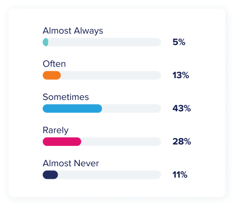Image resolution: width=236 pixels, height=207 pixels.
Task: Click the 43% value text
Action: [x=182, y=108]
